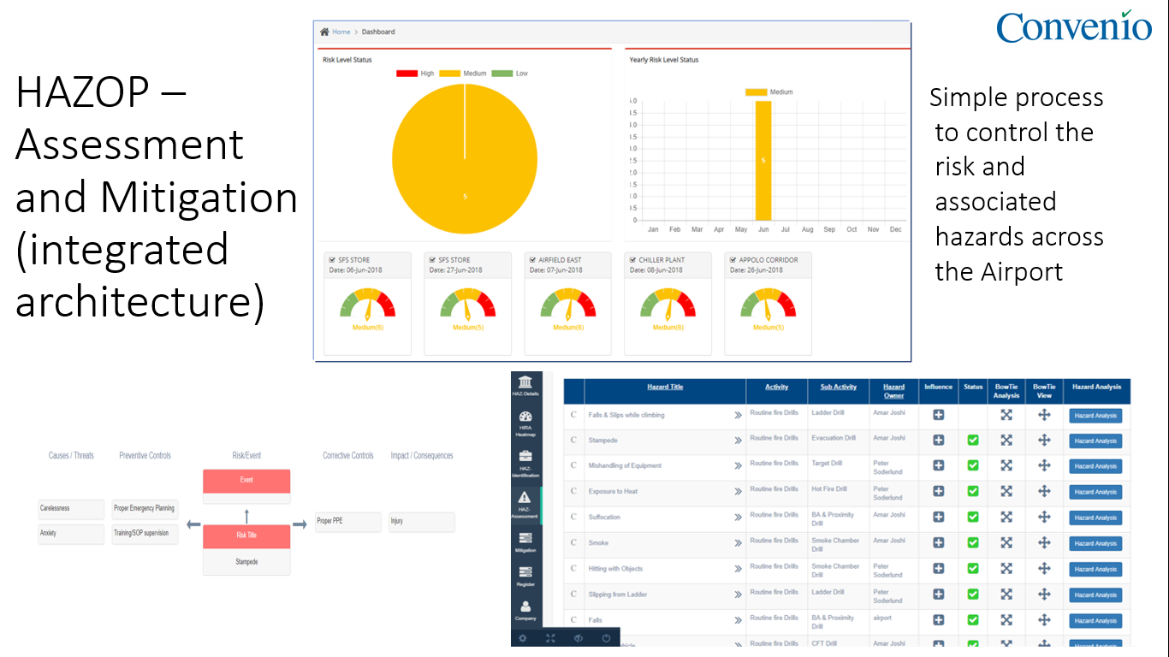Expand Exposure to Heat chevron
Image resolution: width=1169 pixels, height=657 pixels.
(738, 492)
